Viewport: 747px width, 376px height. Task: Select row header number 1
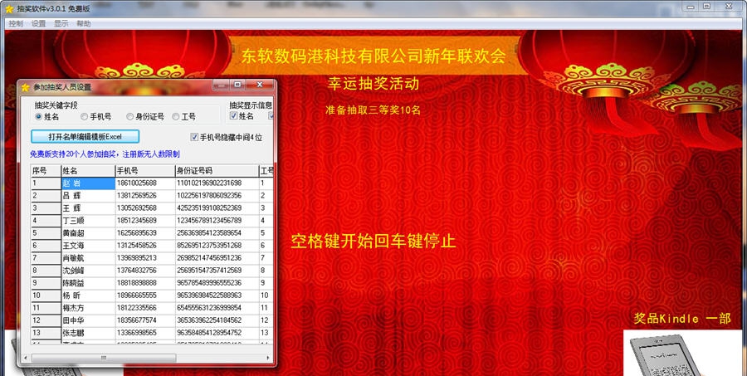click(x=46, y=183)
